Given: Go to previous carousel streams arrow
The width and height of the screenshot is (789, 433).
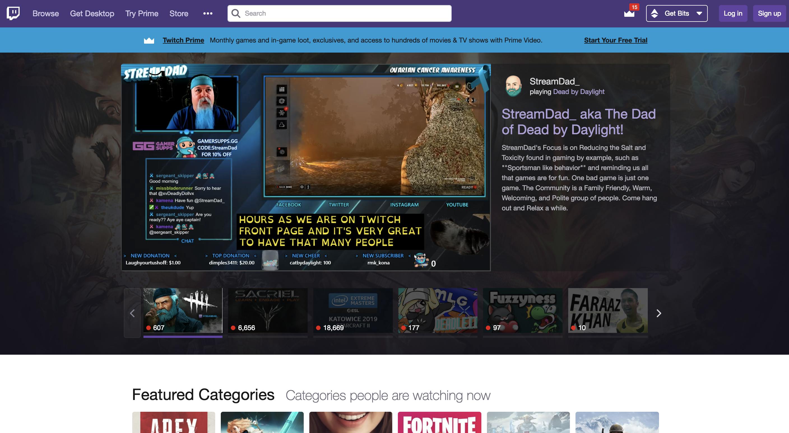Looking at the screenshot, I should [132, 313].
